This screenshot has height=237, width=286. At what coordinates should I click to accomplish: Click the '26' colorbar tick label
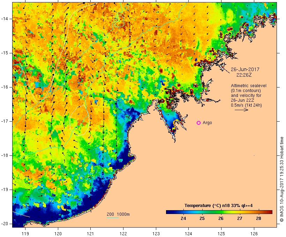pos(221,219)
